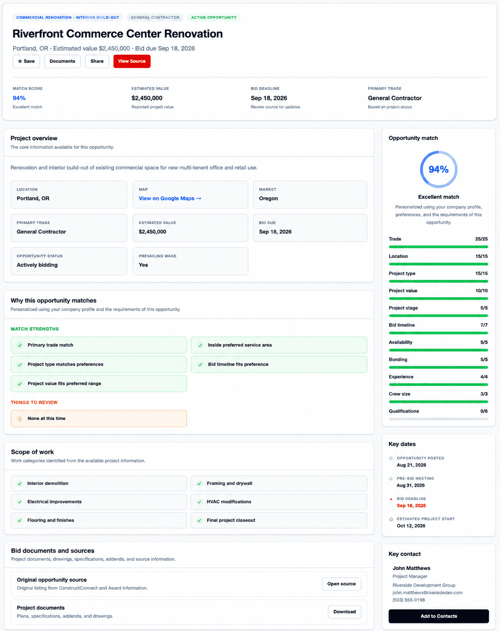Click the check icon beside Project type matches preferences
The height and width of the screenshot is (631, 500).
[20, 364]
